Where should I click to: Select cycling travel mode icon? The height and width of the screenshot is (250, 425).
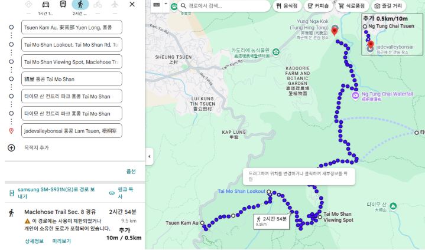click(x=98, y=4)
